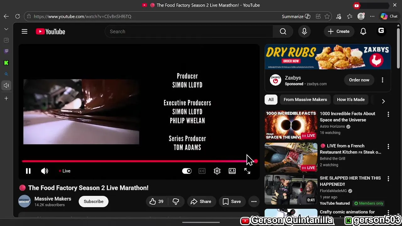The height and width of the screenshot is (226, 402).
Task: Dislike the Food Factory video
Action: click(176, 202)
